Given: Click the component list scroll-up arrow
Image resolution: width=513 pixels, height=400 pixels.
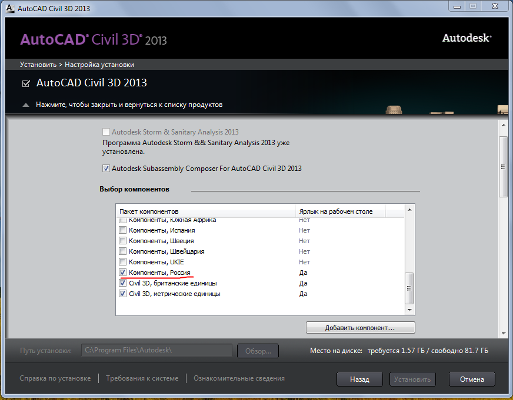Looking at the screenshot, I should pos(409,210).
